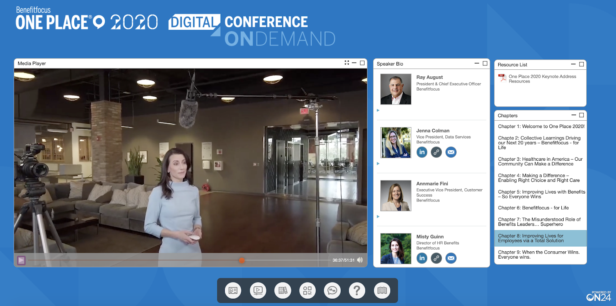Minimize the Chapters panel
The image size is (616, 306).
[x=574, y=115]
